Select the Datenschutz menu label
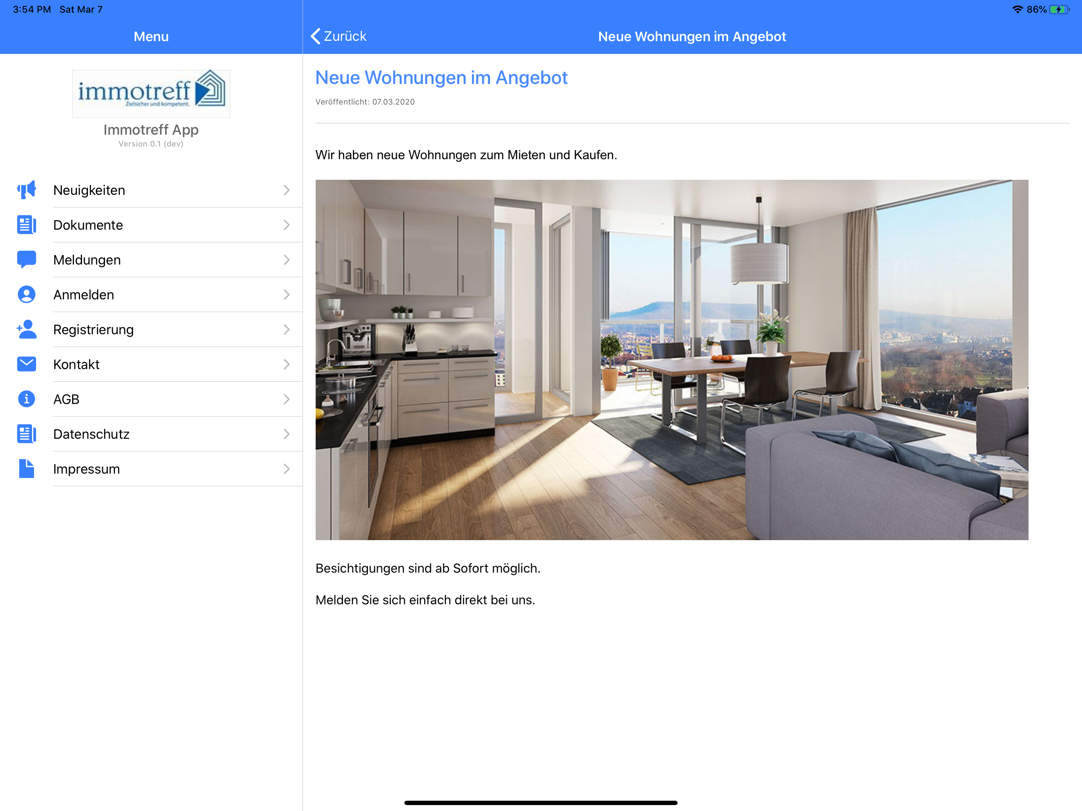1082x811 pixels. pyautogui.click(x=91, y=434)
